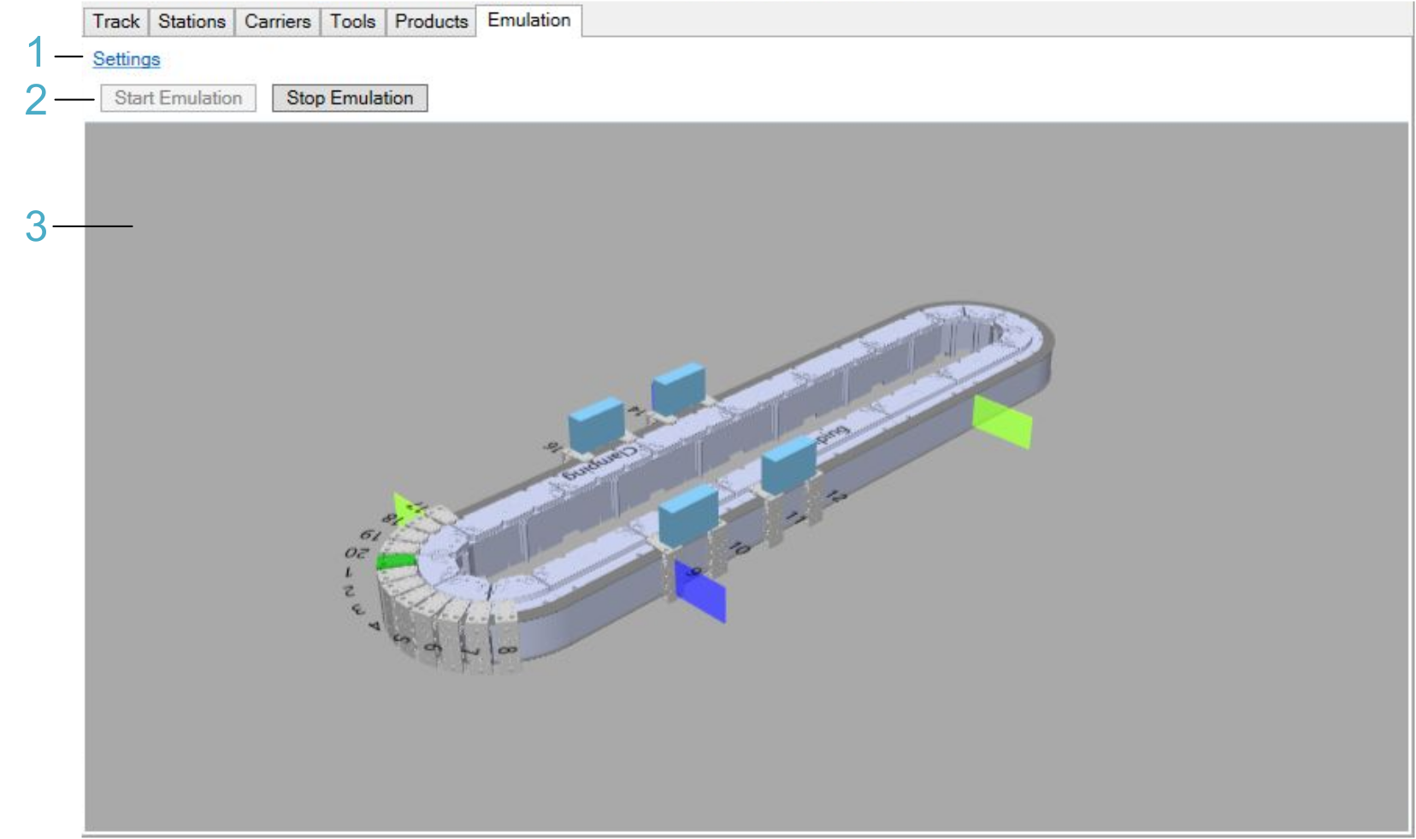This screenshot has width=1416, height=839.
Task: Select the blue product box at carrier 14
Action: pos(678,386)
